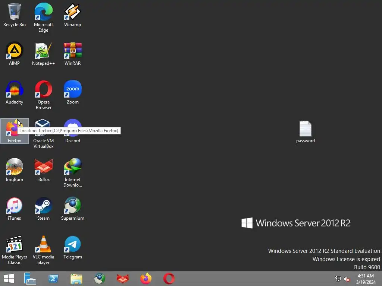Select the password text file on desktop
Screen dimensions: 382x286
306,131
